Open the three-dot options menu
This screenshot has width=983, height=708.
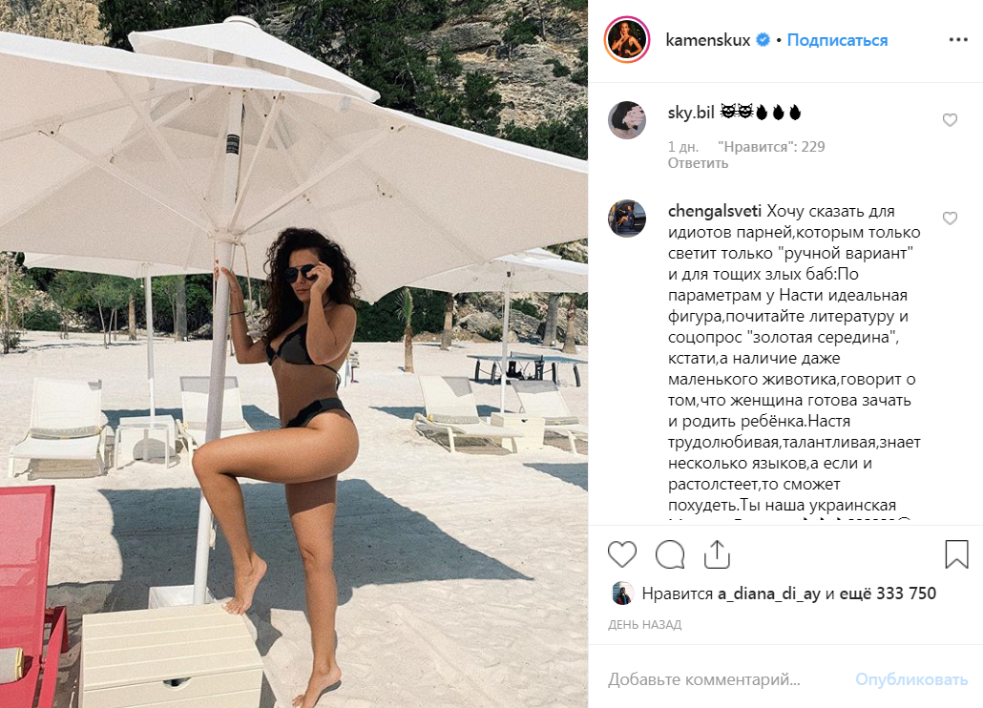pyautogui.click(x=958, y=40)
